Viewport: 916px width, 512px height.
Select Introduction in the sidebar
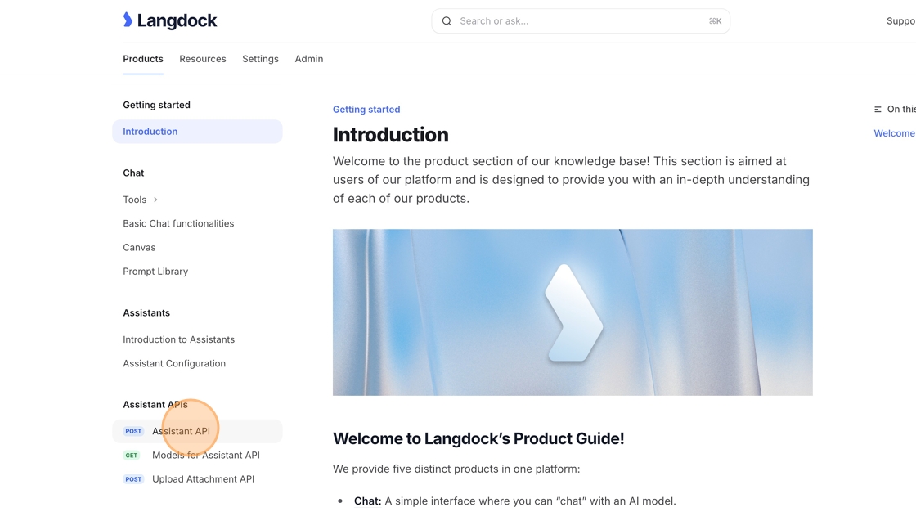(x=150, y=132)
